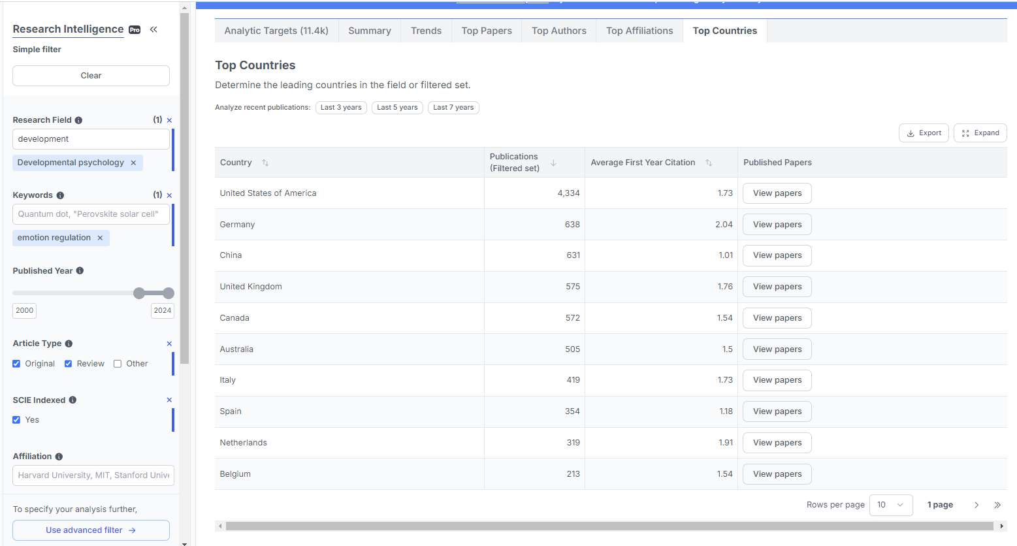
Task: Click the SCIE Indexed info icon
Action: pyautogui.click(x=71, y=400)
